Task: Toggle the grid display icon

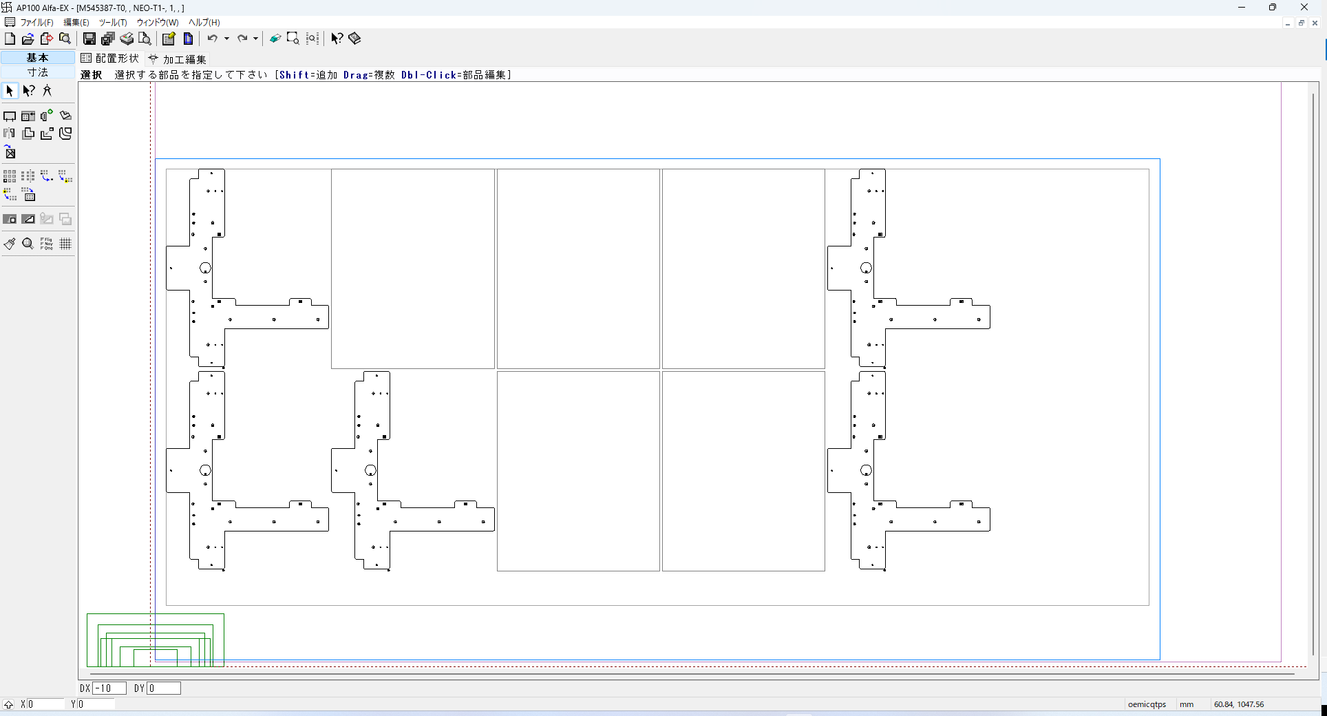Action: (65, 244)
